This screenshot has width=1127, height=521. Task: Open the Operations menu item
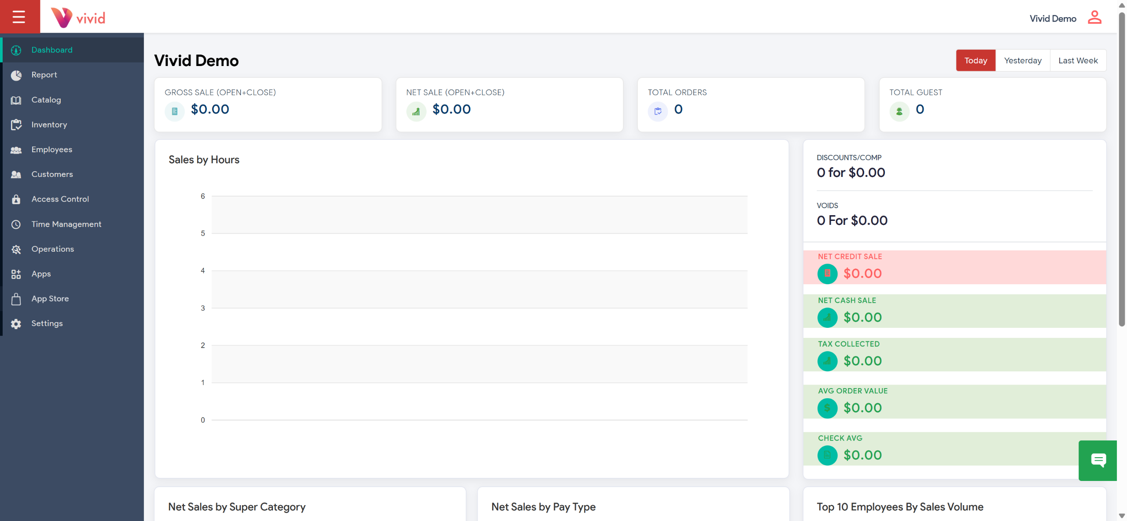[x=52, y=249]
